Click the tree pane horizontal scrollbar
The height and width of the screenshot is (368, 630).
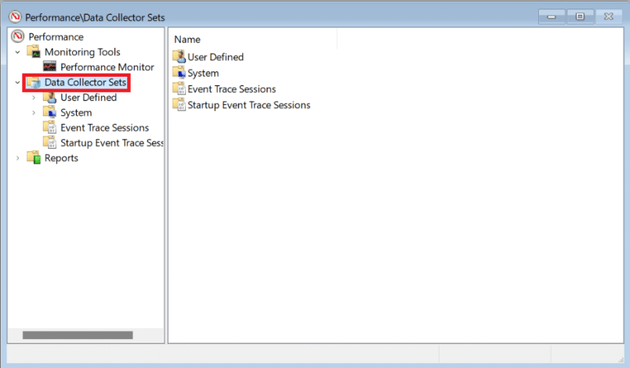tap(78, 335)
